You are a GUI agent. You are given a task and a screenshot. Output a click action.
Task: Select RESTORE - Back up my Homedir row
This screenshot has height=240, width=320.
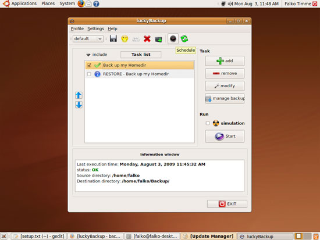140,74
